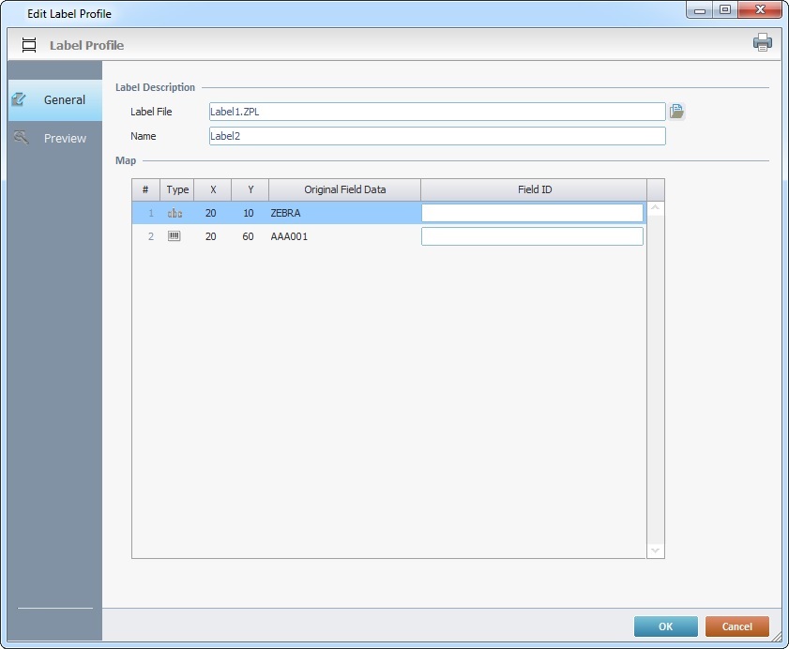The width and height of the screenshot is (789, 649).
Task: Click the Name field containing Label2
Action: click(x=436, y=136)
